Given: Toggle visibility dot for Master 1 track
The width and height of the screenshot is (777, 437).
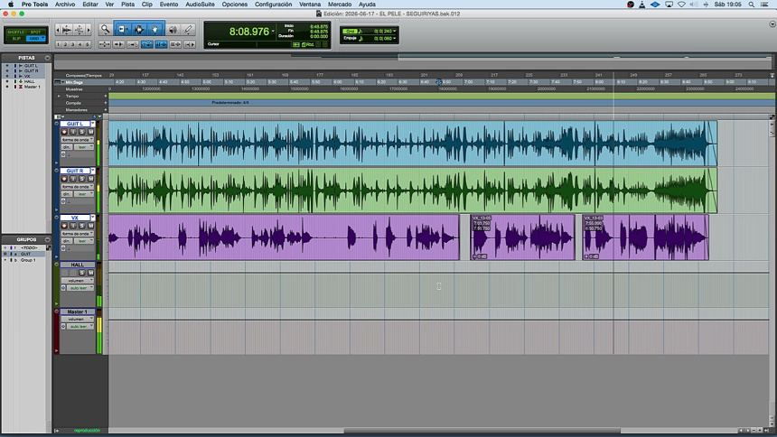Looking at the screenshot, I should pyautogui.click(x=7, y=87).
